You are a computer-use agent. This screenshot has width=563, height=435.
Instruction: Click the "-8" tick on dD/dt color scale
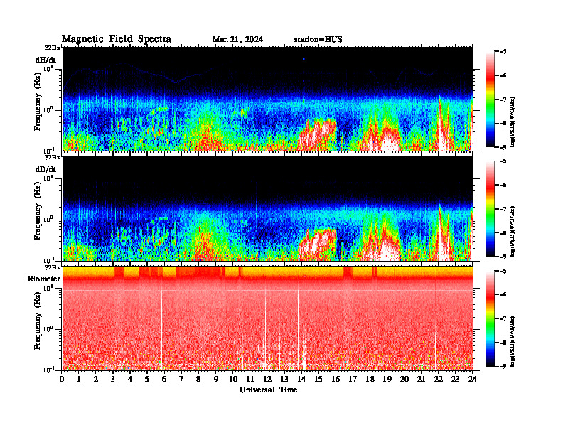504,233
